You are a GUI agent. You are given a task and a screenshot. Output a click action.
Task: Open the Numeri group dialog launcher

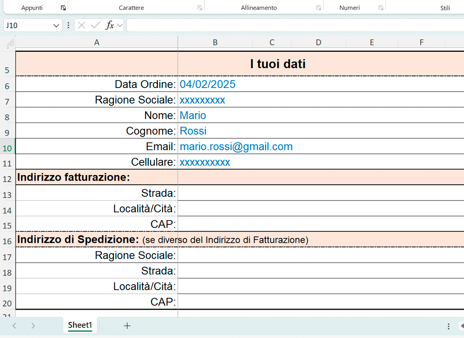point(381,8)
